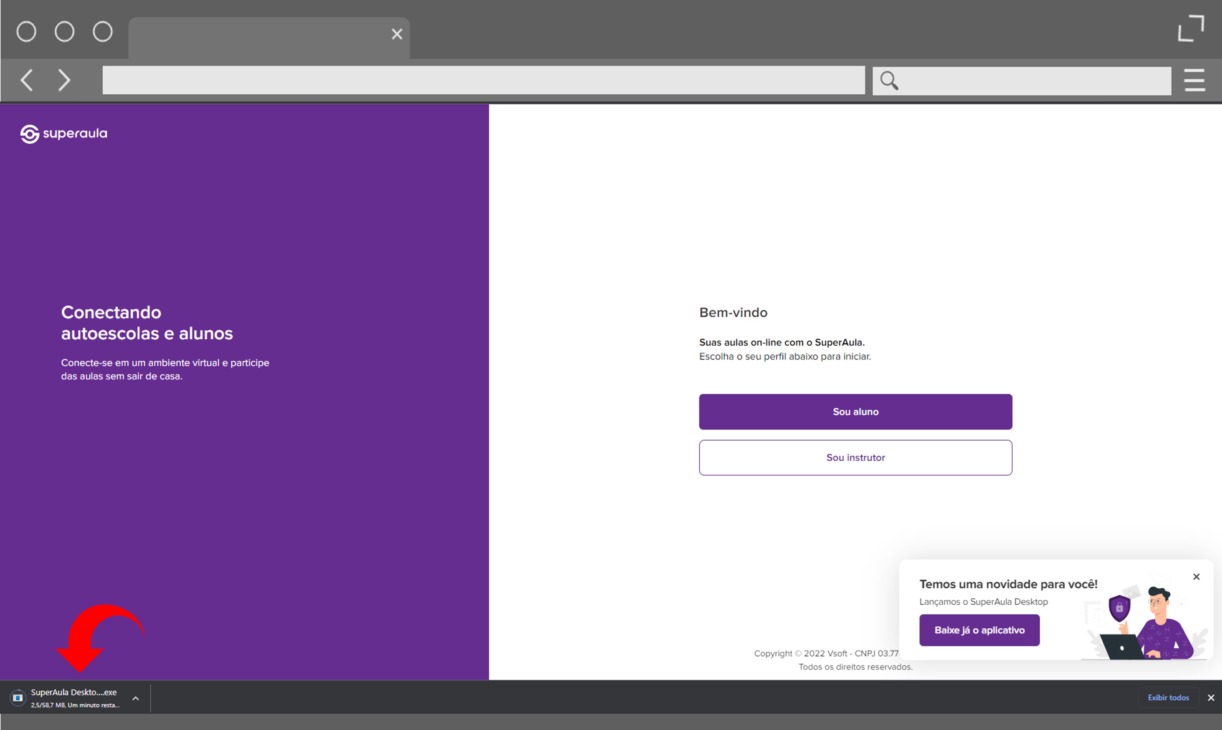This screenshot has width=1222, height=730.
Task: Choose the Sou instrutor profile
Action: 855,457
